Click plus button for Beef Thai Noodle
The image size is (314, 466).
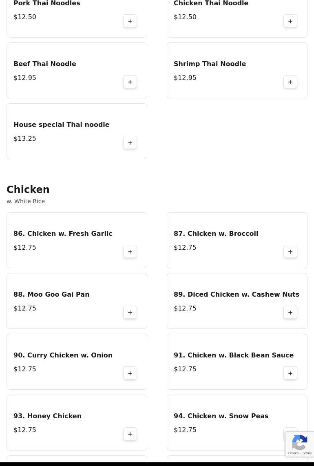pyautogui.click(x=130, y=82)
